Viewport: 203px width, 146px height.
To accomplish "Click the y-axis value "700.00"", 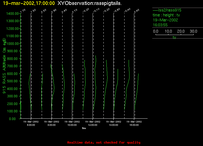I will (12, 66).
